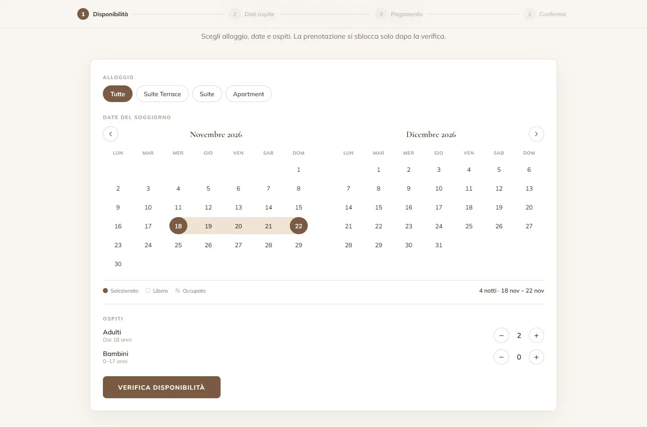Decrease adults count with minus button
Viewport: 647px width, 427px height.
(501, 335)
